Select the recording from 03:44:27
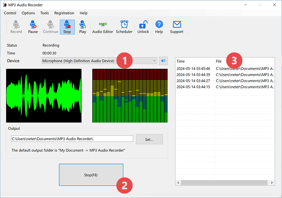The height and width of the screenshot is (198, 282). tap(225, 81)
